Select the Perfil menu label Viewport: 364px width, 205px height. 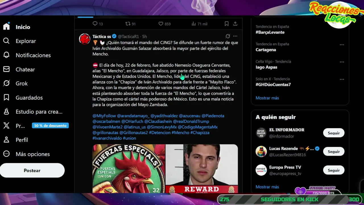[x=22, y=140]
